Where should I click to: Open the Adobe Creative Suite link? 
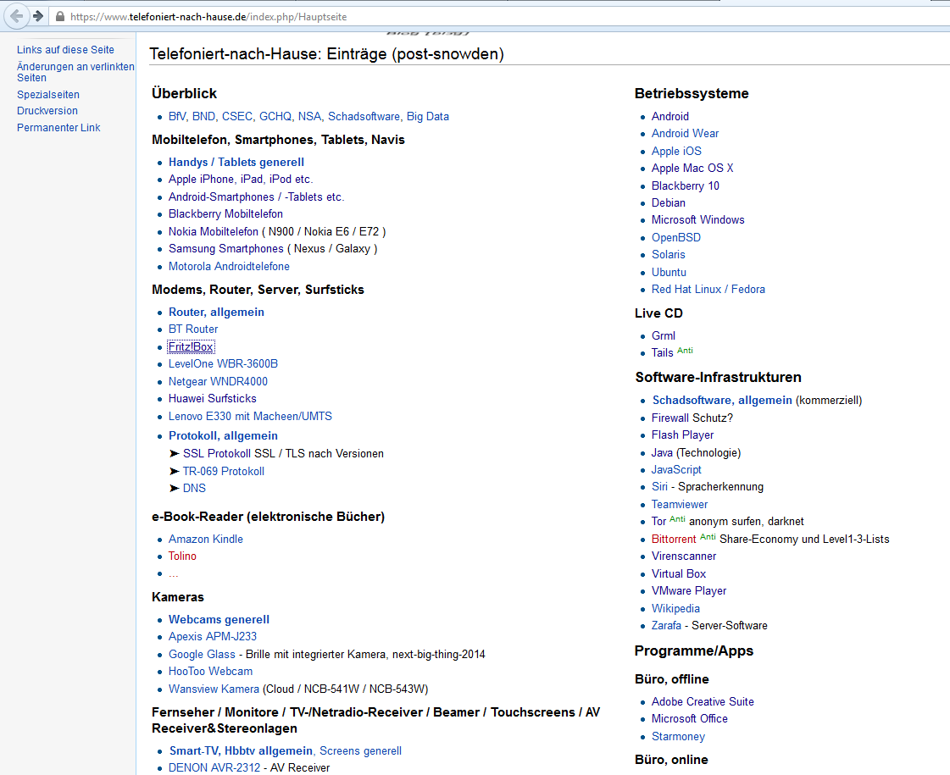(x=702, y=701)
